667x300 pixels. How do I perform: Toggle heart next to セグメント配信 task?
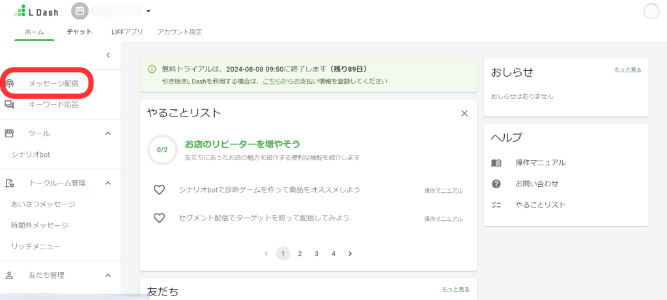tap(159, 218)
